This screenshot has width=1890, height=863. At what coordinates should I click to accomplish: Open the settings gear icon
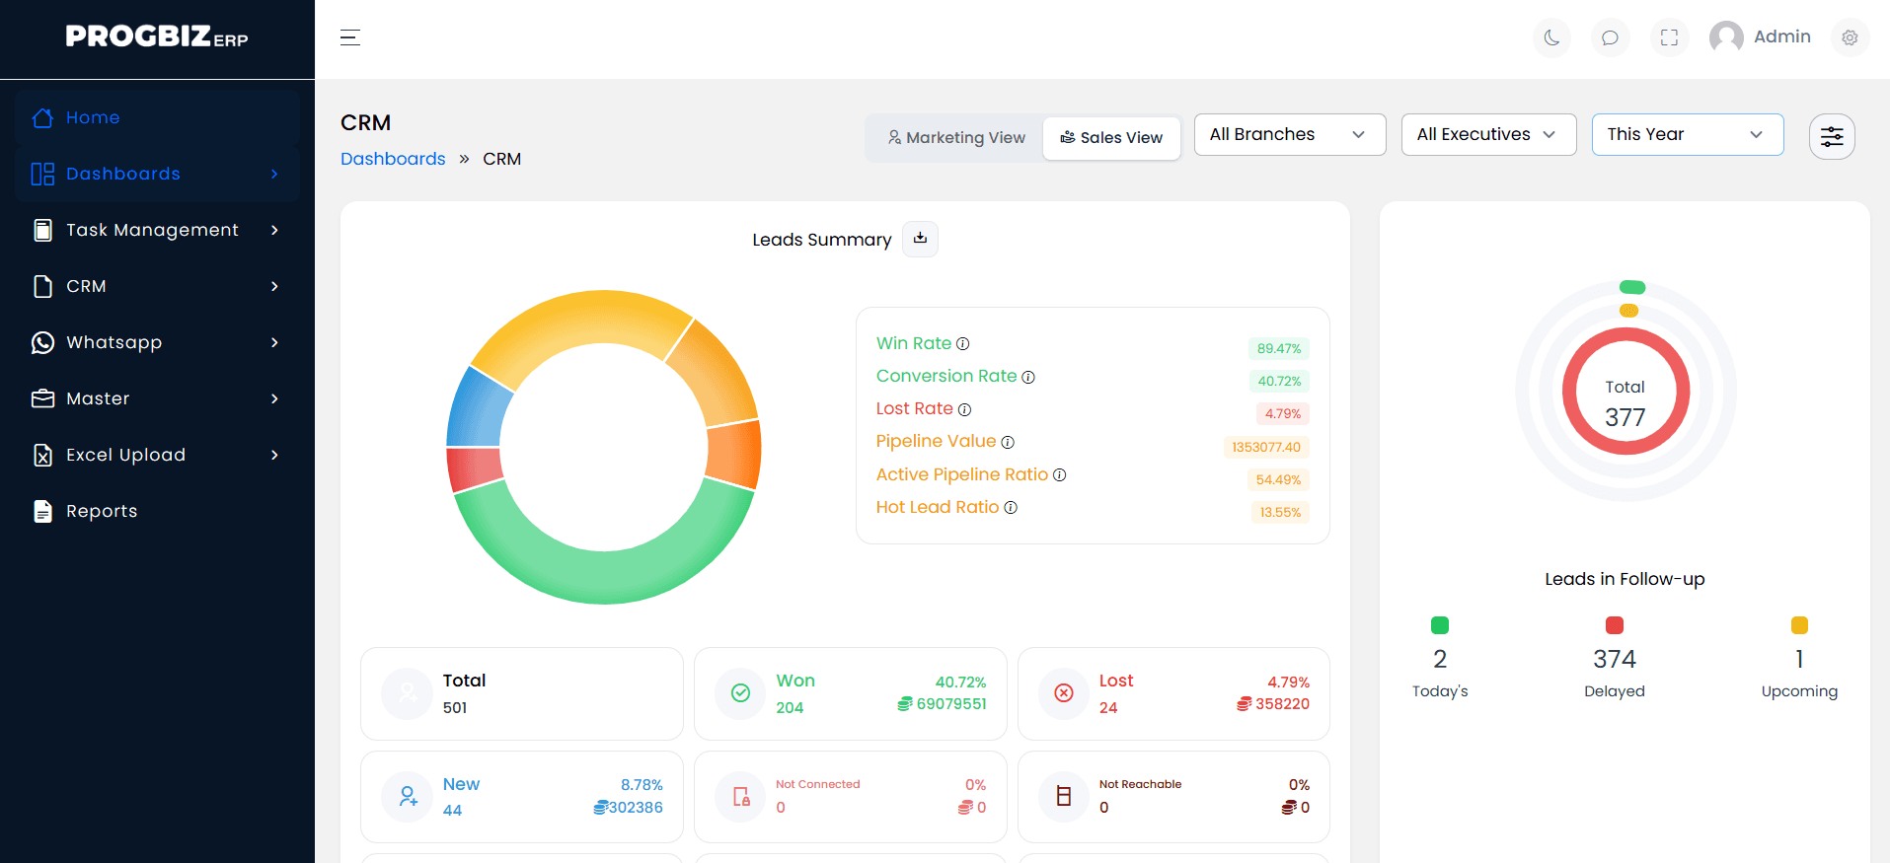[1850, 37]
